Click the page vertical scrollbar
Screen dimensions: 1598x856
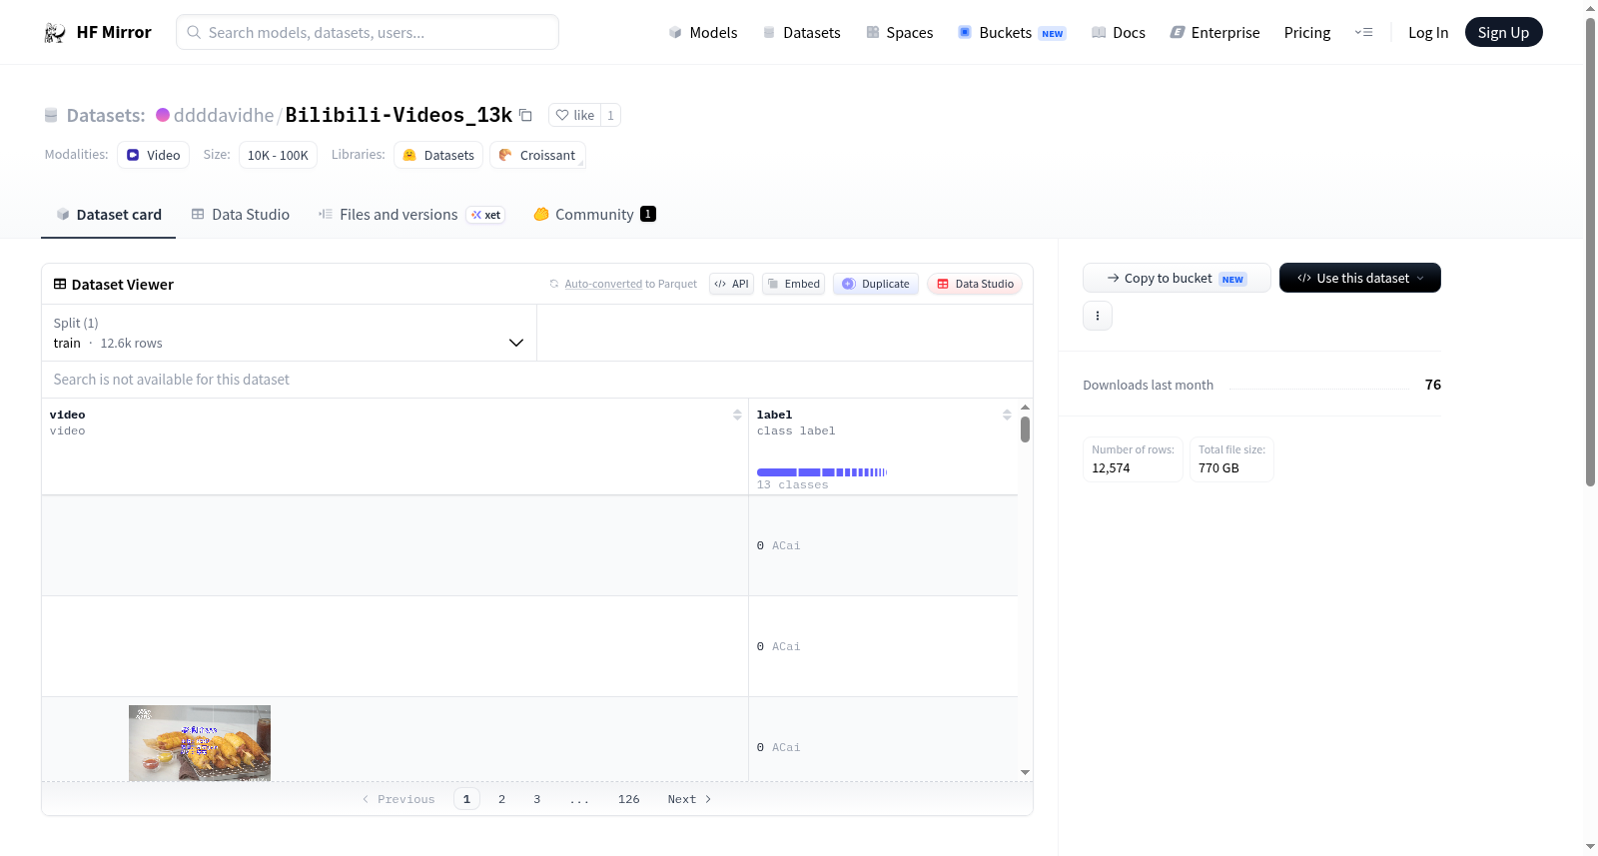coord(1591,252)
